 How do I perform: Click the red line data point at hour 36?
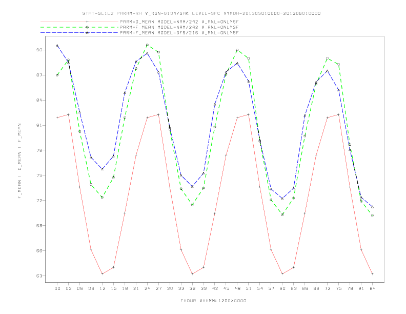click(192, 274)
